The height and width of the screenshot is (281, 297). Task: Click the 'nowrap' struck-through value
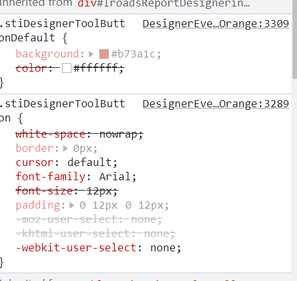click(x=119, y=134)
